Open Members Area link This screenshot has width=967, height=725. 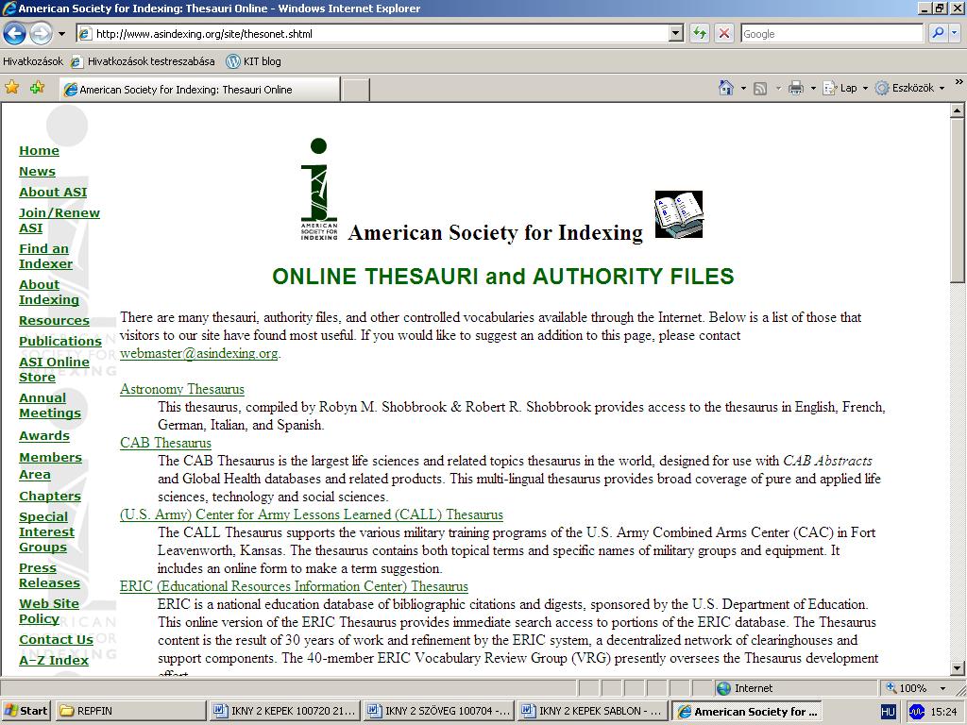tap(50, 465)
